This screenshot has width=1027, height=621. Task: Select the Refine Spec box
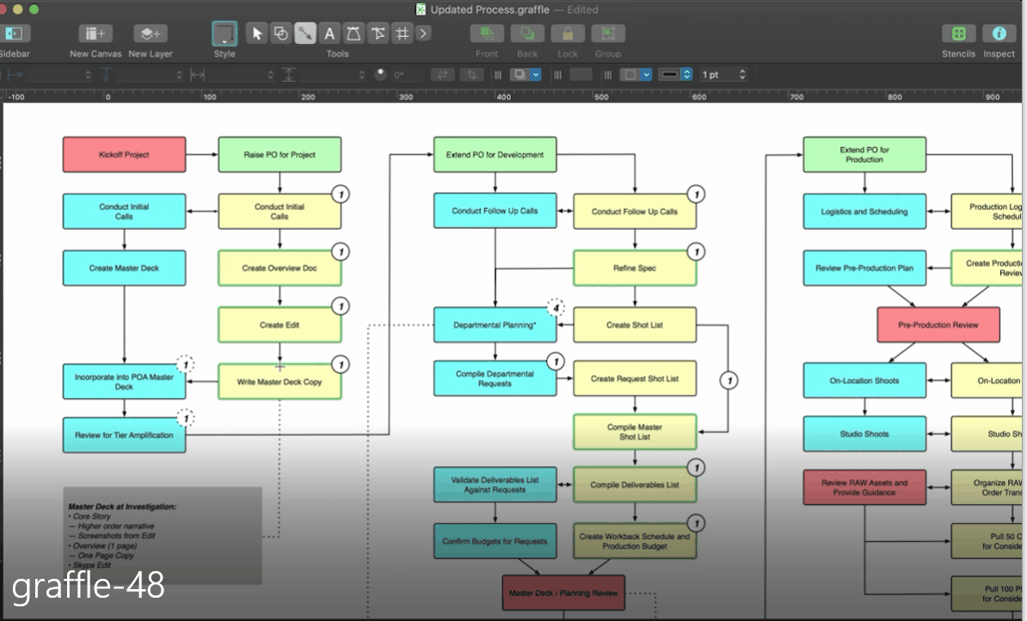[635, 267]
